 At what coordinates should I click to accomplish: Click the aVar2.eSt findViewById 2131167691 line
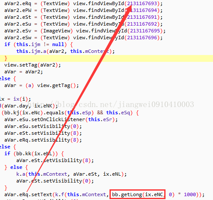click(83, 17)
